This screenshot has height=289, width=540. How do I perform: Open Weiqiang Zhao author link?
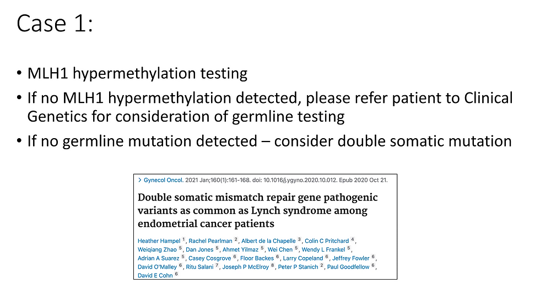pyautogui.click(x=157, y=249)
